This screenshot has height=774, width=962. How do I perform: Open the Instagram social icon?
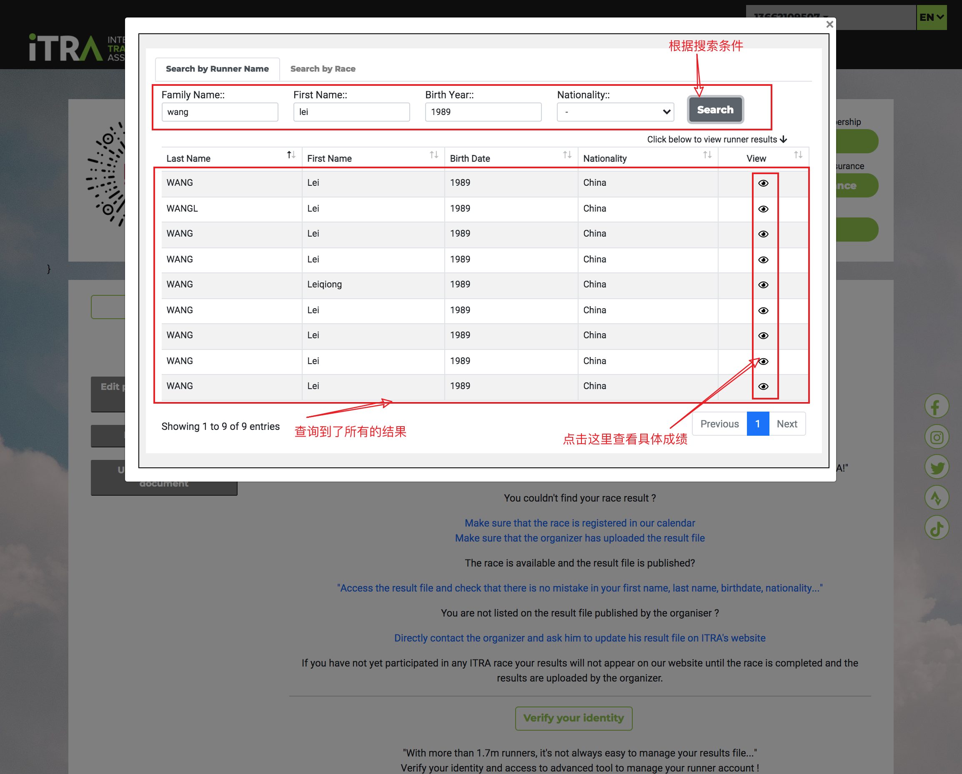coord(936,437)
